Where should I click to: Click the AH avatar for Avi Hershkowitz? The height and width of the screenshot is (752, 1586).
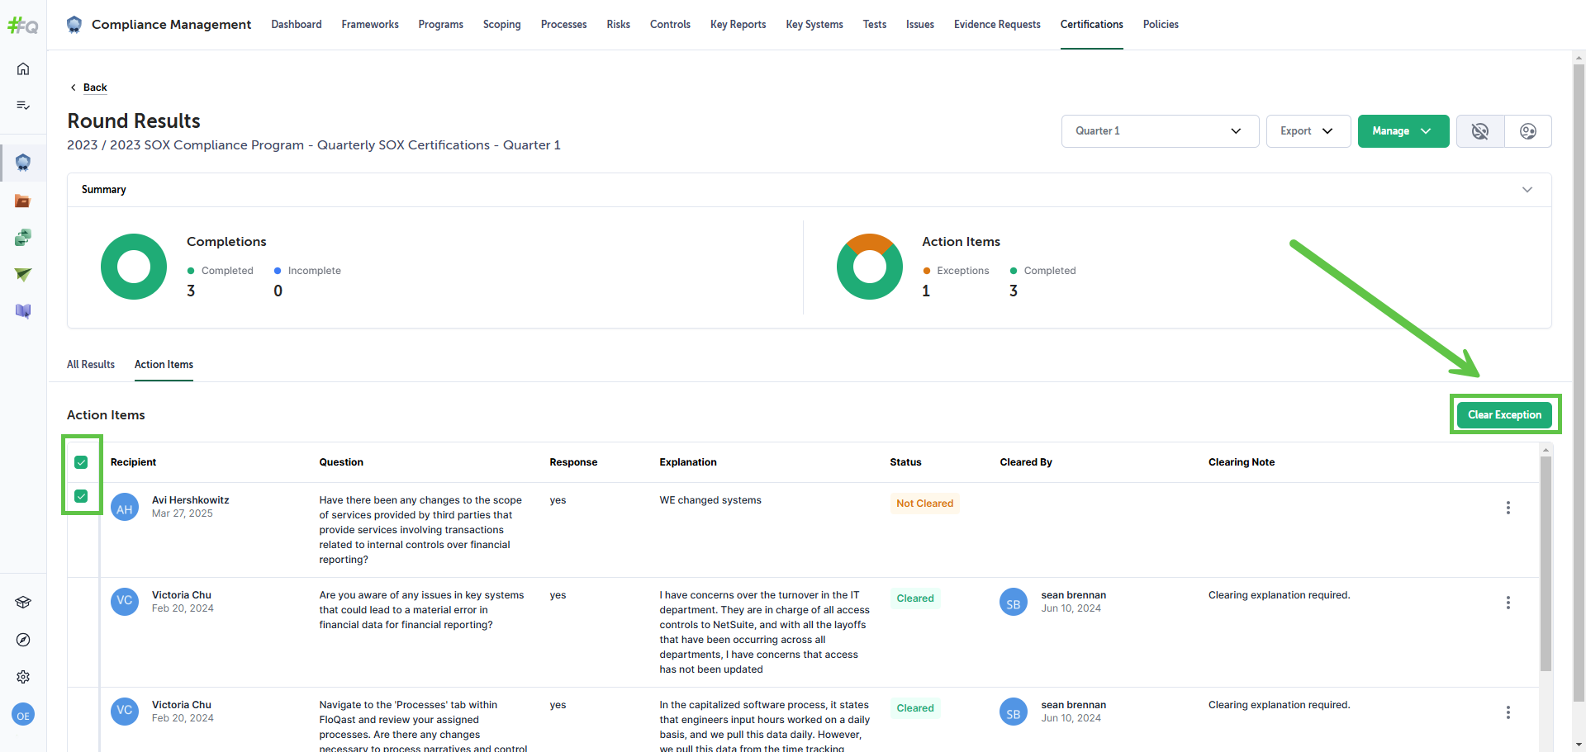pos(125,508)
